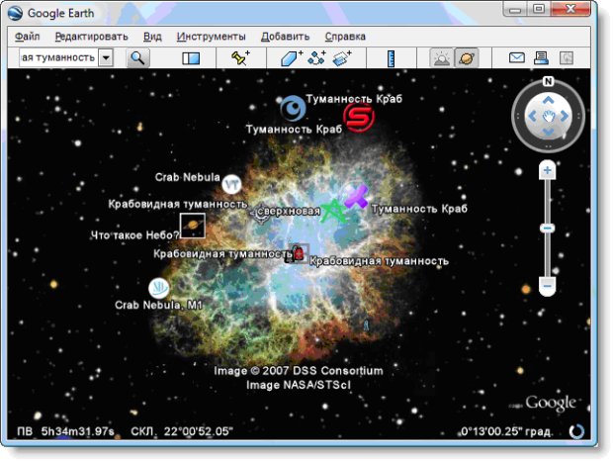The height and width of the screenshot is (462, 613).
Task: Click the hand icon in navigation ring
Action: [548, 116]
